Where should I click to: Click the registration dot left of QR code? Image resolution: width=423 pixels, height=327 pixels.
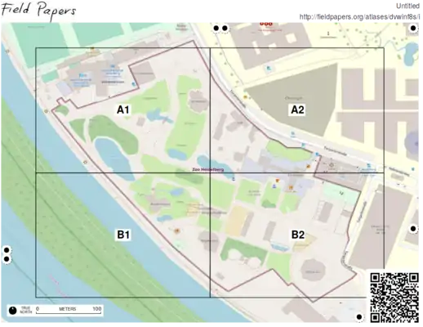pos(359,317)
